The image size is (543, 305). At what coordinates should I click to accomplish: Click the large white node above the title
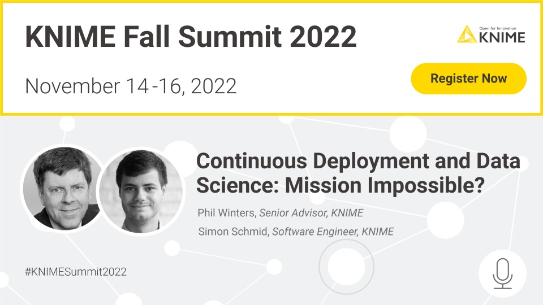click(x=408, y=134)
